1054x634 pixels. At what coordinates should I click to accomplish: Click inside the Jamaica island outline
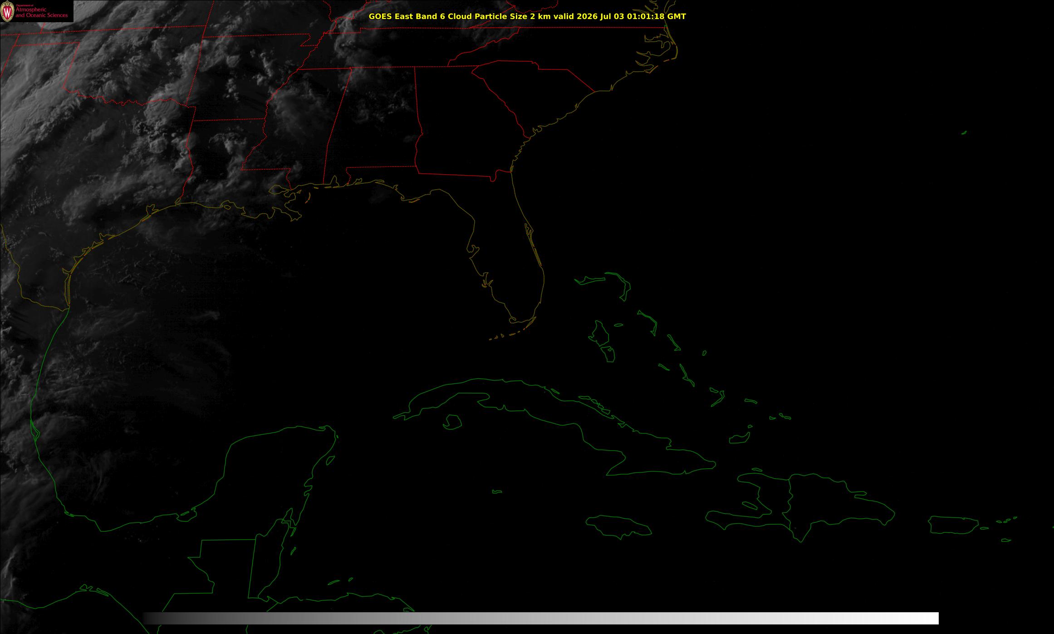(619, 527)
